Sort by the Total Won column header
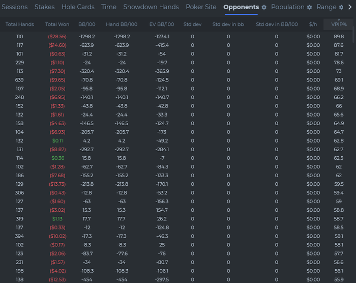Image resolution: width=356 pixels, height=283 pixels. (57, 24)
